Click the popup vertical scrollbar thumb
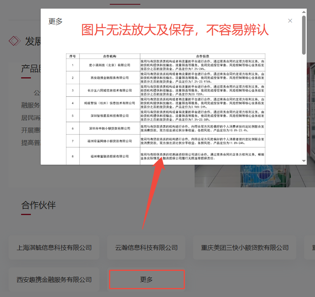This screenshot has width=315, height=297. (304, 35)
